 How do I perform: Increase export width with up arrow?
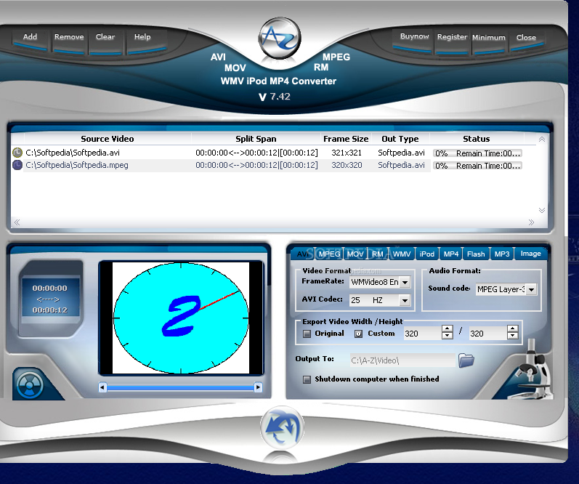tap(448, 328)
